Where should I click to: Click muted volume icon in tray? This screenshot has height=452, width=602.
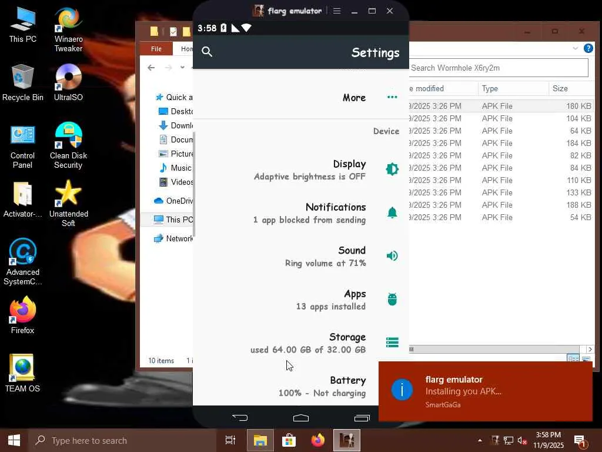[522, 440]
